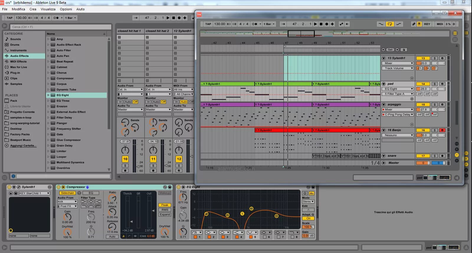
Task: Toggle the Sidechain button on Compressor
Action: pyautogui.click(x=68, y=193)
